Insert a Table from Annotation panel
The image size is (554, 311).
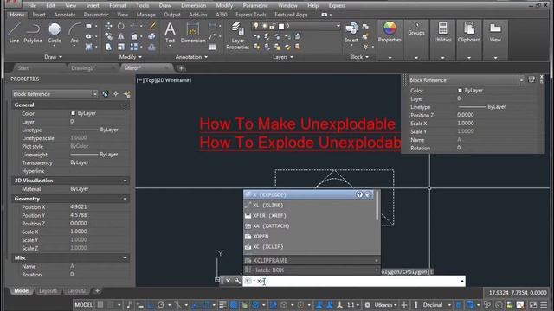click(x=212, y=47)
